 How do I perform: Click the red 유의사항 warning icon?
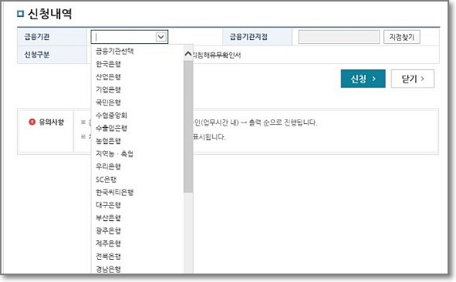point(32,122)
